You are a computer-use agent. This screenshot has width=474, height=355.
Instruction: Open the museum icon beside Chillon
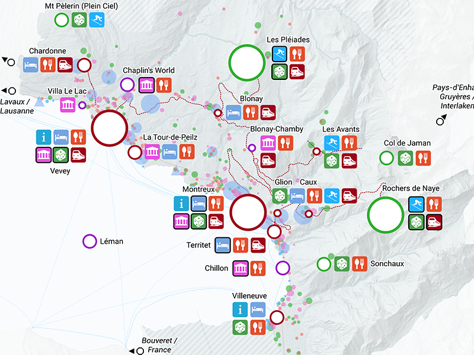tap(240, 268)
